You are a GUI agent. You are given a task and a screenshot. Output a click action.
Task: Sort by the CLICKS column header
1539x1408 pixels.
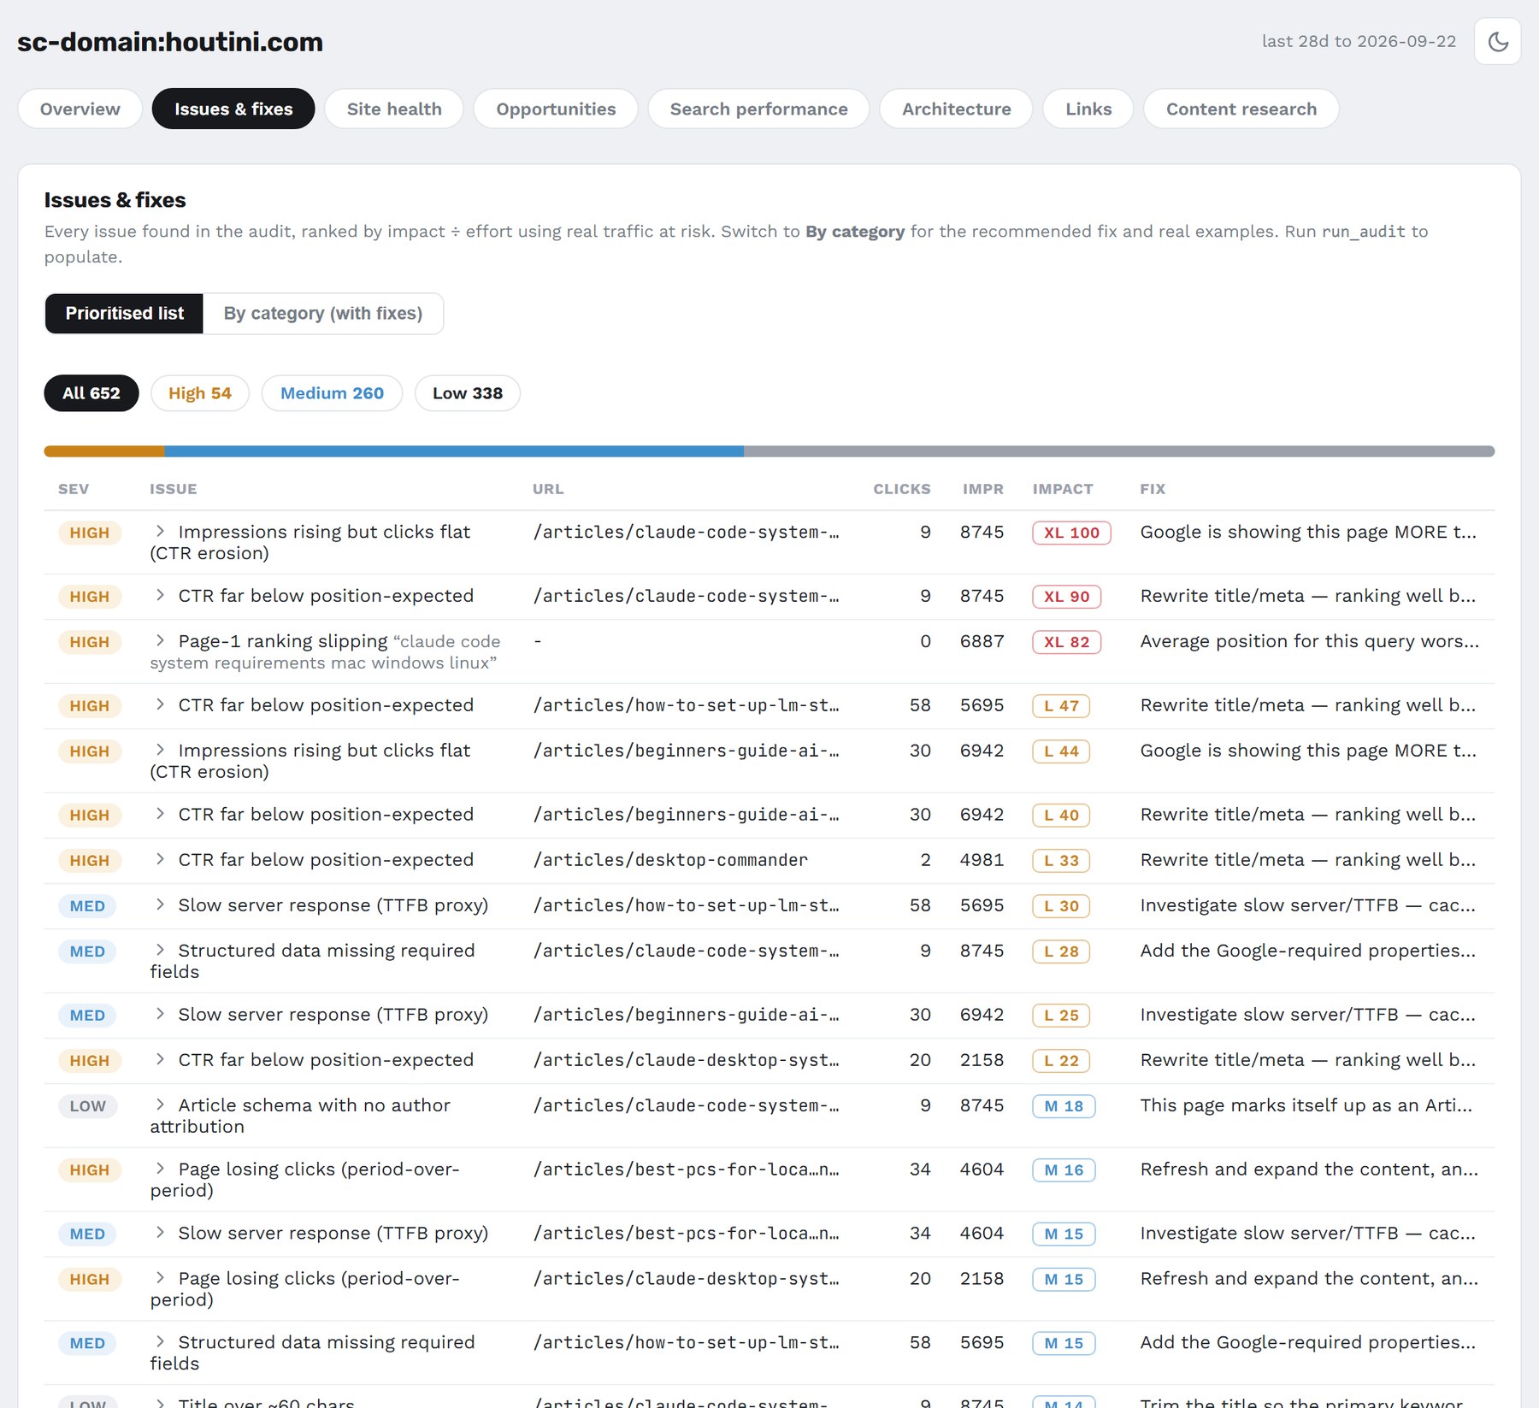tap(902, 489)
